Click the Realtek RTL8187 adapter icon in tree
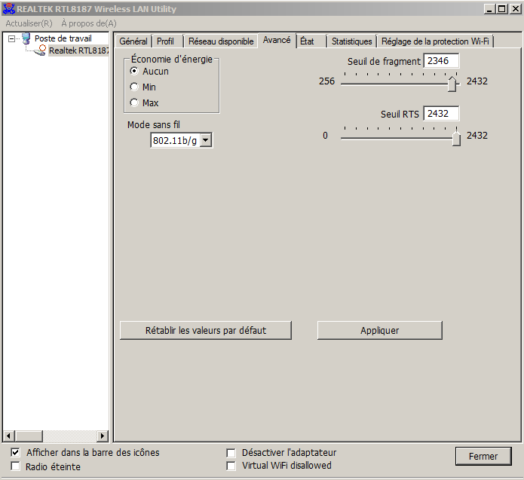This screenshot has height=480, width=524. click(40, 50)
